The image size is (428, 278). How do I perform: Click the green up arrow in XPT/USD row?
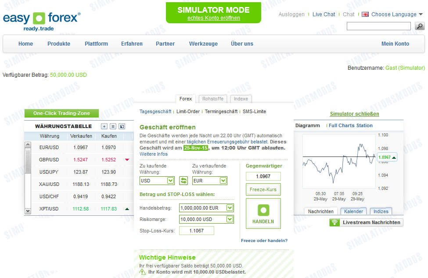127,209
